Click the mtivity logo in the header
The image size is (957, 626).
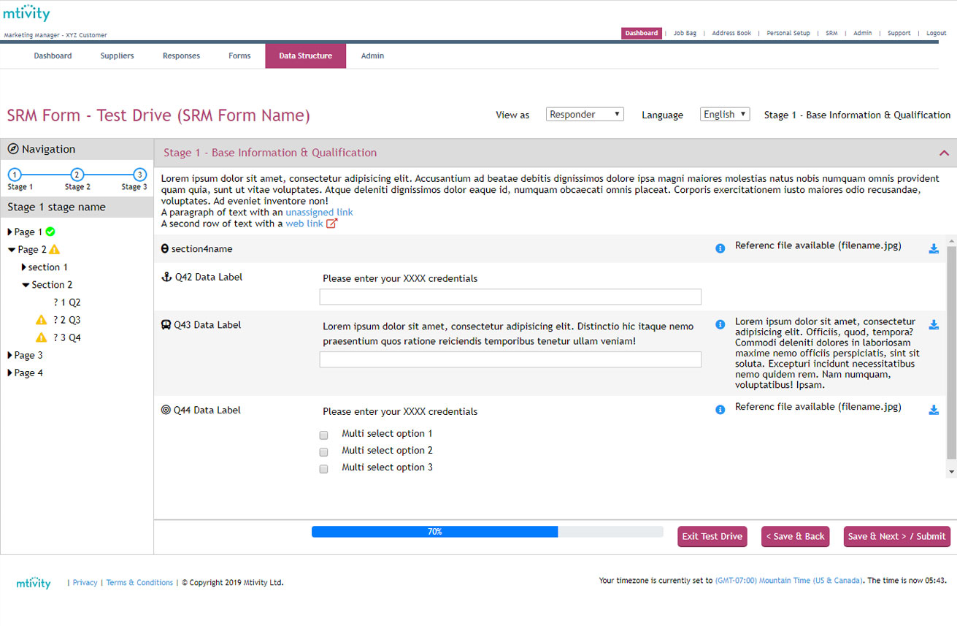27,13
